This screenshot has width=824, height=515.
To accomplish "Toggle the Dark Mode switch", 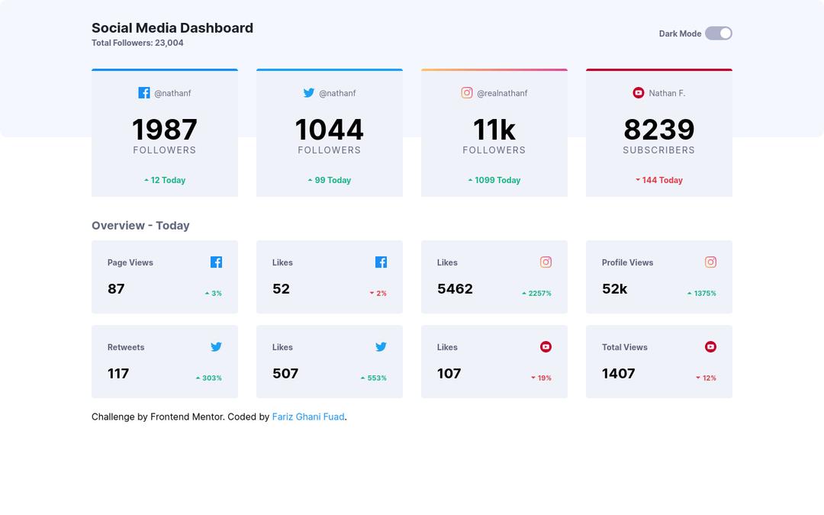I will tap(718, 34).
